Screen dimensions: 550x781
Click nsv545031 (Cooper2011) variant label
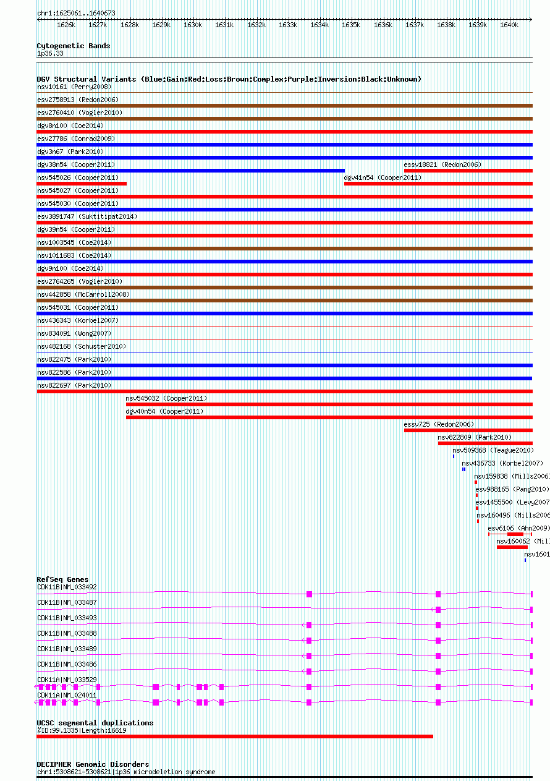click(78, 307)
